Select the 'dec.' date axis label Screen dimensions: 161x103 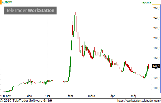click(x=30, y=96)
